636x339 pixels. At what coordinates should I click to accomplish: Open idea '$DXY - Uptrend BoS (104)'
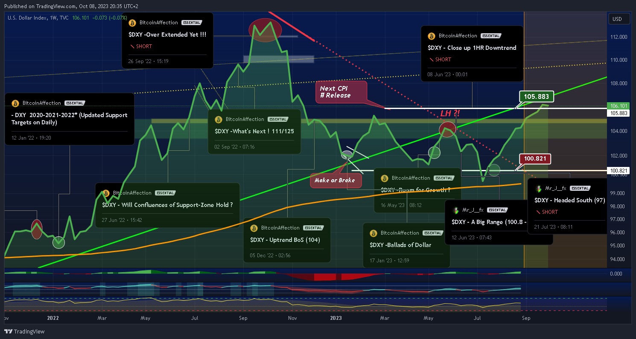click(285, 240)
